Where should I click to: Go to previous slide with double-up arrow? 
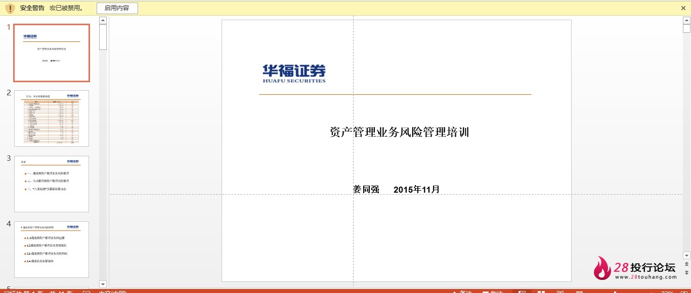[x=686, y=264]
